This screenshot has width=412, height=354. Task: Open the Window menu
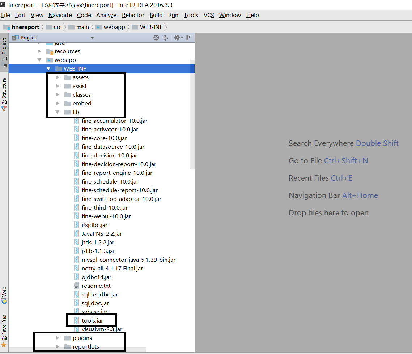pyautogui.click(x=230, y=15)
